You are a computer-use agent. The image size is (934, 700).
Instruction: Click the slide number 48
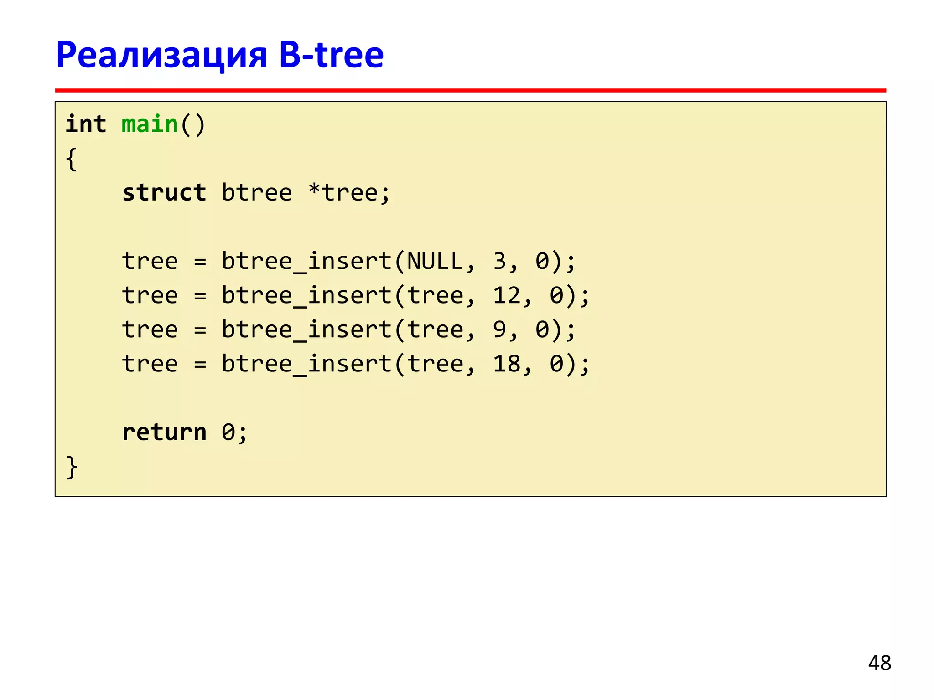879,663
